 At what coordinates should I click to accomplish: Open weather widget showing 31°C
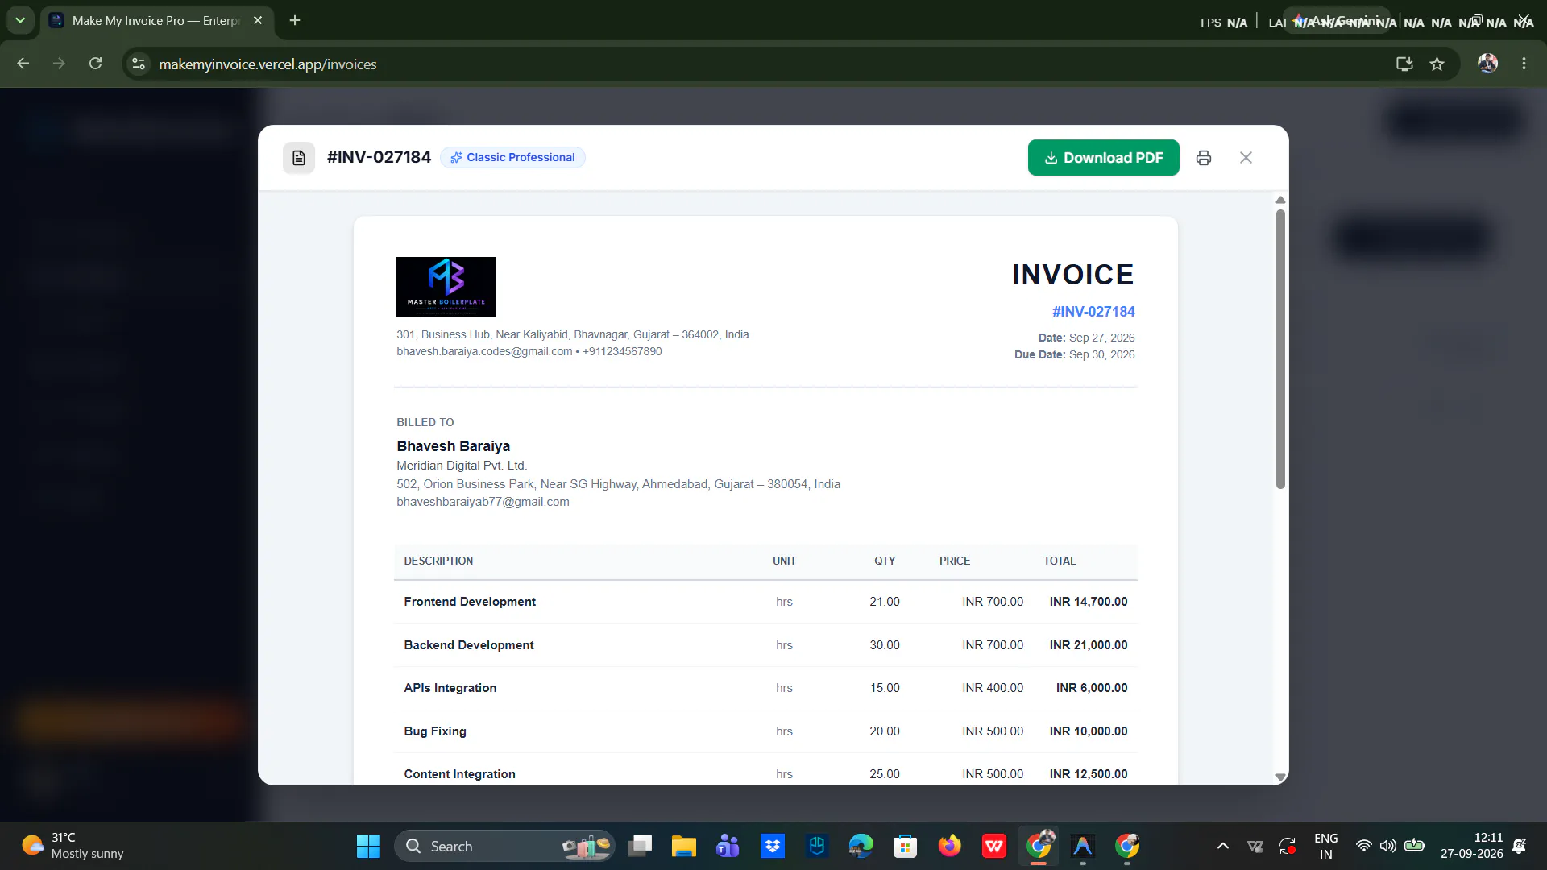(73, 846)
